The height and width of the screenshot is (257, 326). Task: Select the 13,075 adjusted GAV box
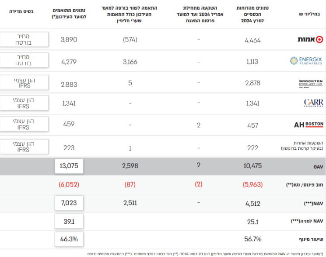click(x=69, y=166)
